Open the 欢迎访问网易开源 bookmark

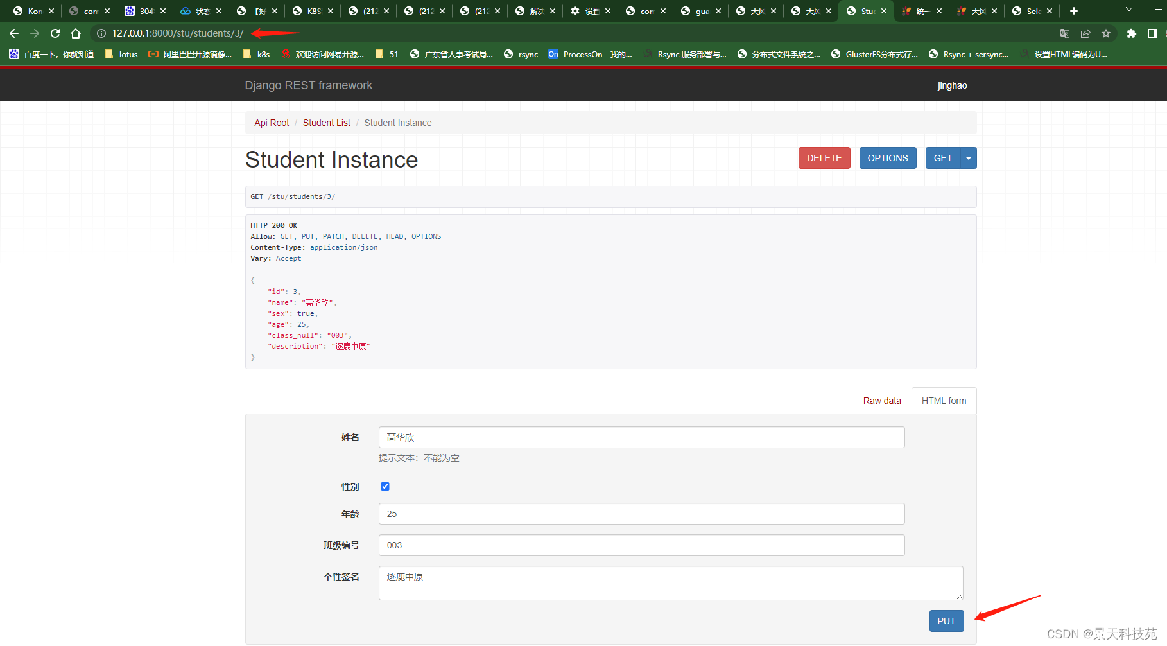323,55
